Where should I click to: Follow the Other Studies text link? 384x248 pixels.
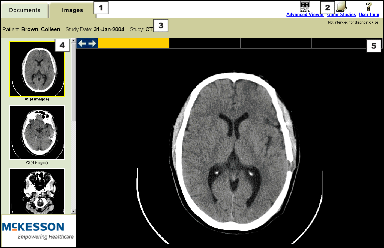pyautogui.click(x=342, y=15)
